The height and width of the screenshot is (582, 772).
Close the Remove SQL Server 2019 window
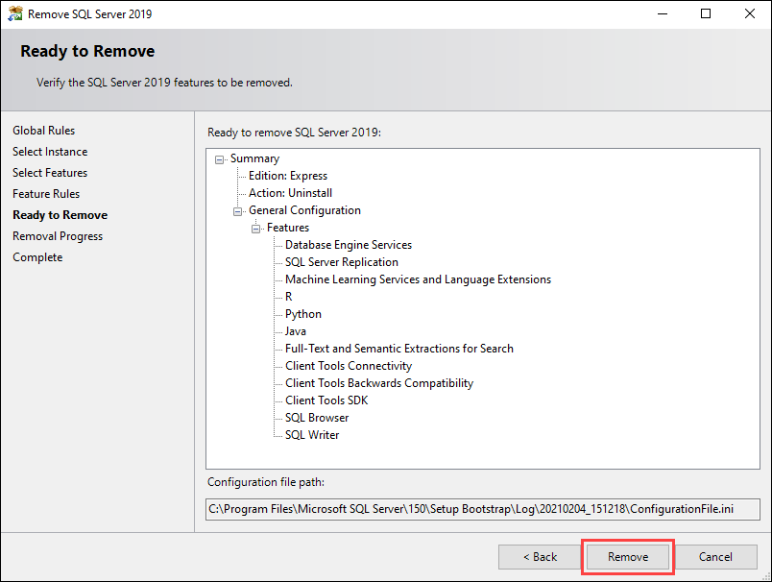click(749, 13)
